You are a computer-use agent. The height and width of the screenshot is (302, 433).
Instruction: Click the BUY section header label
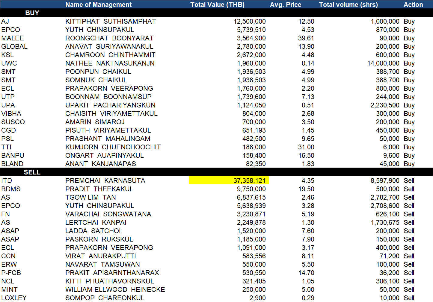coord(32,13)
